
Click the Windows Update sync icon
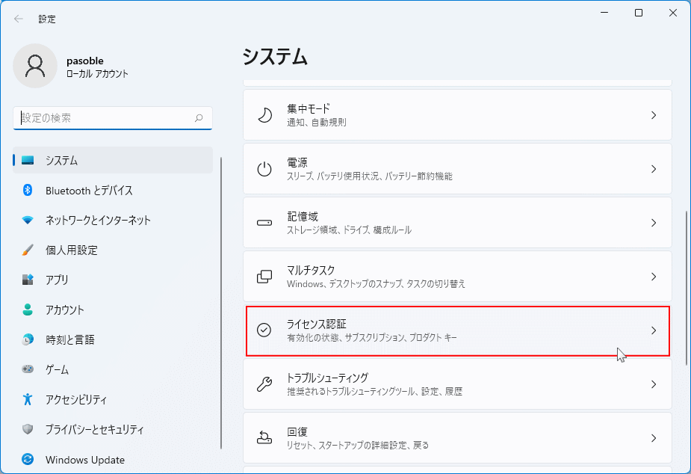(x=28, y=459)
